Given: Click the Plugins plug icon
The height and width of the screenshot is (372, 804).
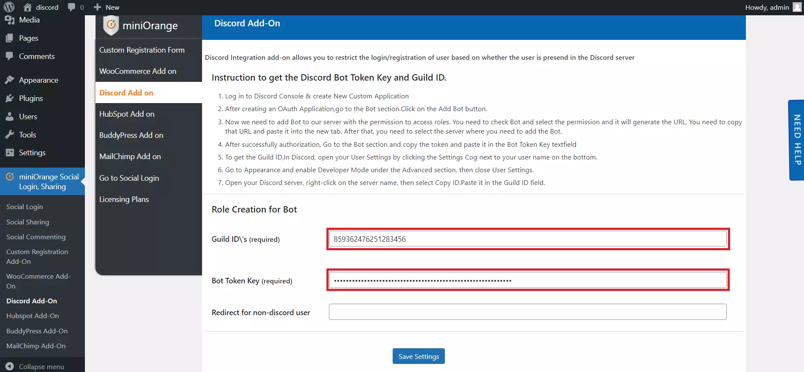Looking at the screenshot, I should click(10, 98).
